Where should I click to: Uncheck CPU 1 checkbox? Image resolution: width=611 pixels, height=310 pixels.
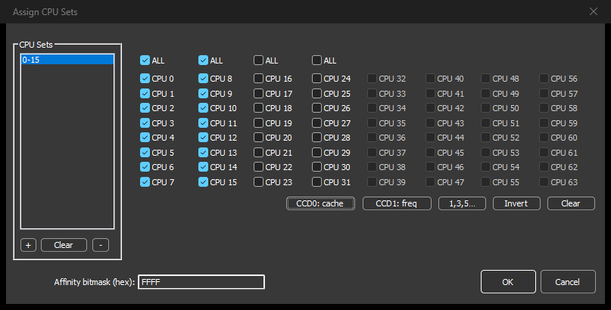click(145, 94)
